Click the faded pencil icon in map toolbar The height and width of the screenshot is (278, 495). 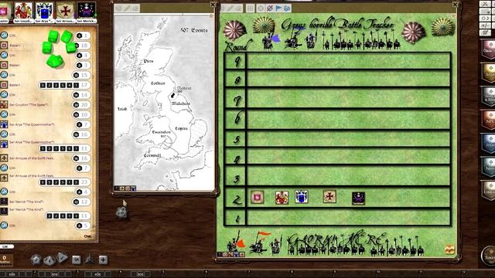[x=127, y=8]
